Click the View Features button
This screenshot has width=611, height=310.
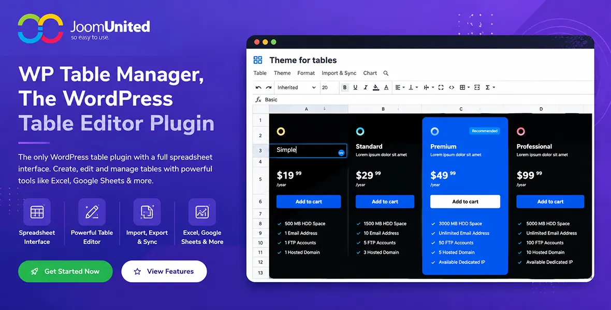164,271
